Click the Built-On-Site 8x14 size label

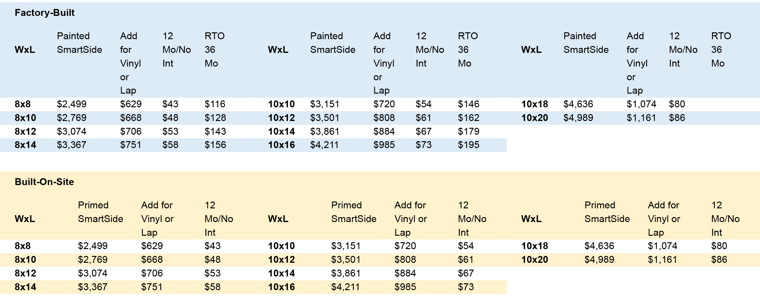point(26,287)
